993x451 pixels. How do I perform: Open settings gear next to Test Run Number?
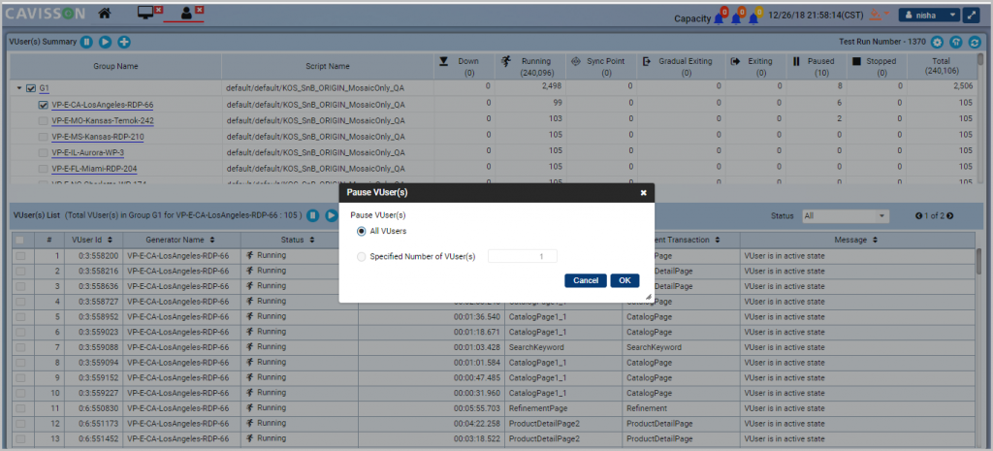937,43
